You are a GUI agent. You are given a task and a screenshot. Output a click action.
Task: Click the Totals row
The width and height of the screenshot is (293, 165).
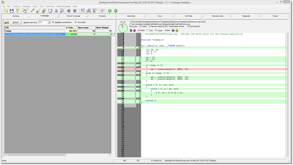pyautogui.click(x=58, y=31)
